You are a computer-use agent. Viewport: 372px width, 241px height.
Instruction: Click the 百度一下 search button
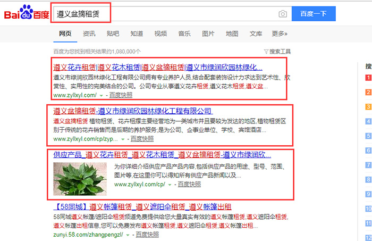[x=313, y=14]
